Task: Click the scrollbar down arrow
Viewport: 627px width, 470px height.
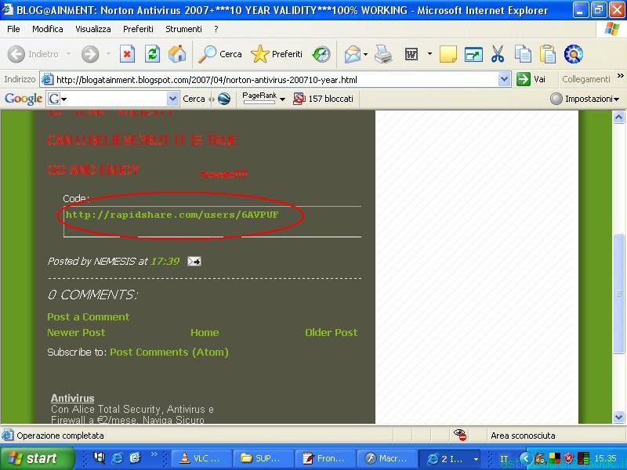Action: coord(618,417)
